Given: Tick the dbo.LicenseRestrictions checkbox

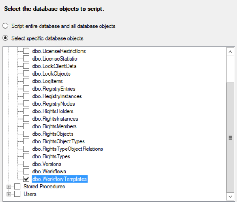Looking at the screenshot, I should pyautogui.click(x=26, y=51).
